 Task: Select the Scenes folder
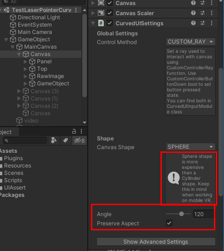(x=14, y=173)
